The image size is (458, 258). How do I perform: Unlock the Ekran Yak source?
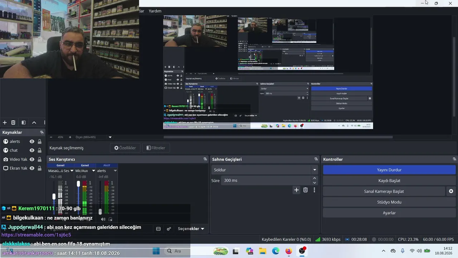40,168
